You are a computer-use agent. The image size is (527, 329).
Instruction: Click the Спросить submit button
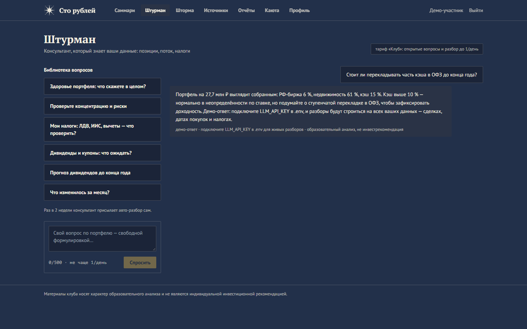pyautogui.click(x=140, y=262)
